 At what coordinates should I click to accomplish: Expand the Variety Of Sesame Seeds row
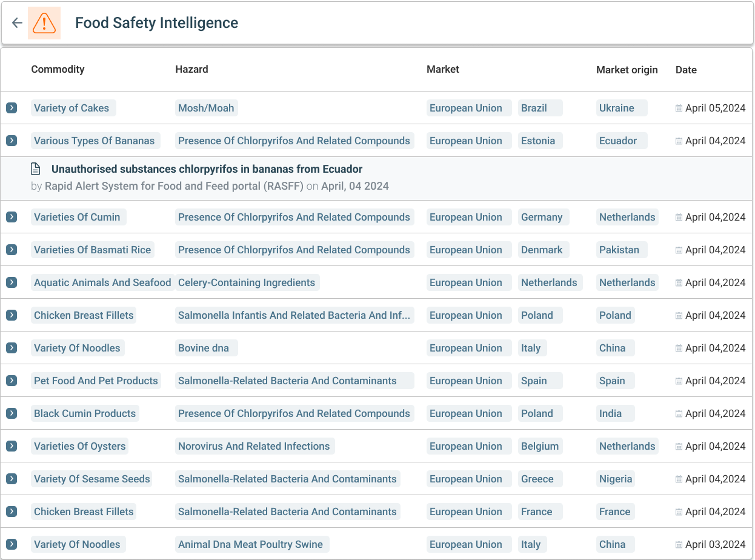(12, 479)
